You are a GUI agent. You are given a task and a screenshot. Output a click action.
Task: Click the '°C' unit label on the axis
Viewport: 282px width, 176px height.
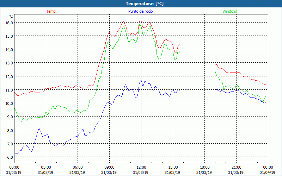click(11, 16)
